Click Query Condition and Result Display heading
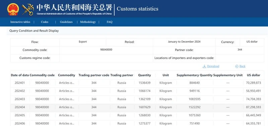268x126 pixels. click(34, 31)
